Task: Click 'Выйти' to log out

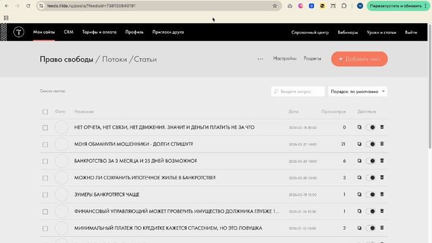Action: (x=411, y=32)
